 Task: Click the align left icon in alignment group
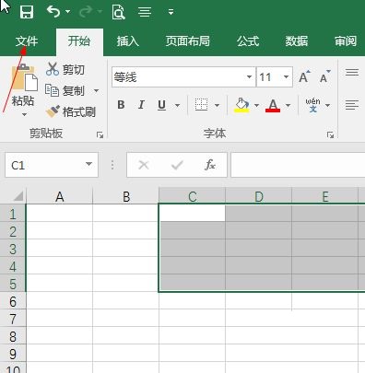click(352, 105)
